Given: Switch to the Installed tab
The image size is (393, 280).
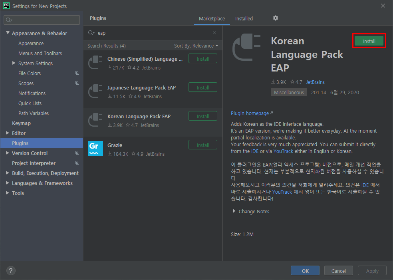Looking at the screenshot, I should 244,18.
